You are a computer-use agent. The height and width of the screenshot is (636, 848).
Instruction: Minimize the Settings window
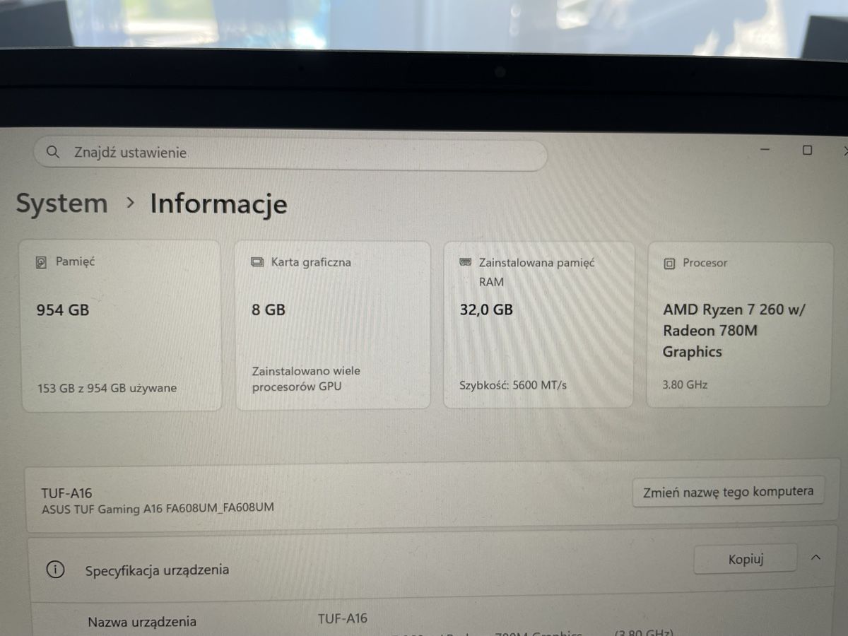(x=765, y=150)
